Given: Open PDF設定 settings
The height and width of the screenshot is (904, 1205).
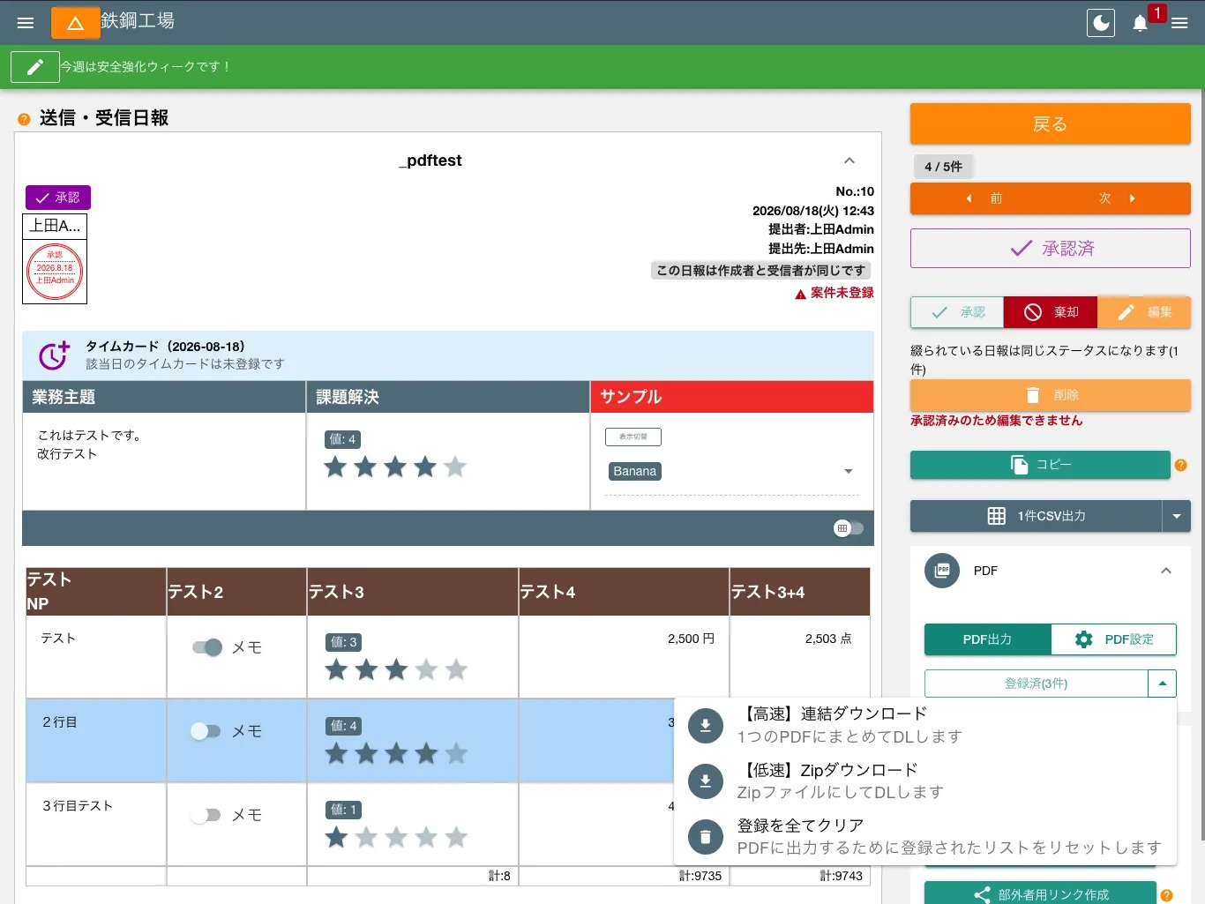Looking at the screenshot, I should [1114, 639].
